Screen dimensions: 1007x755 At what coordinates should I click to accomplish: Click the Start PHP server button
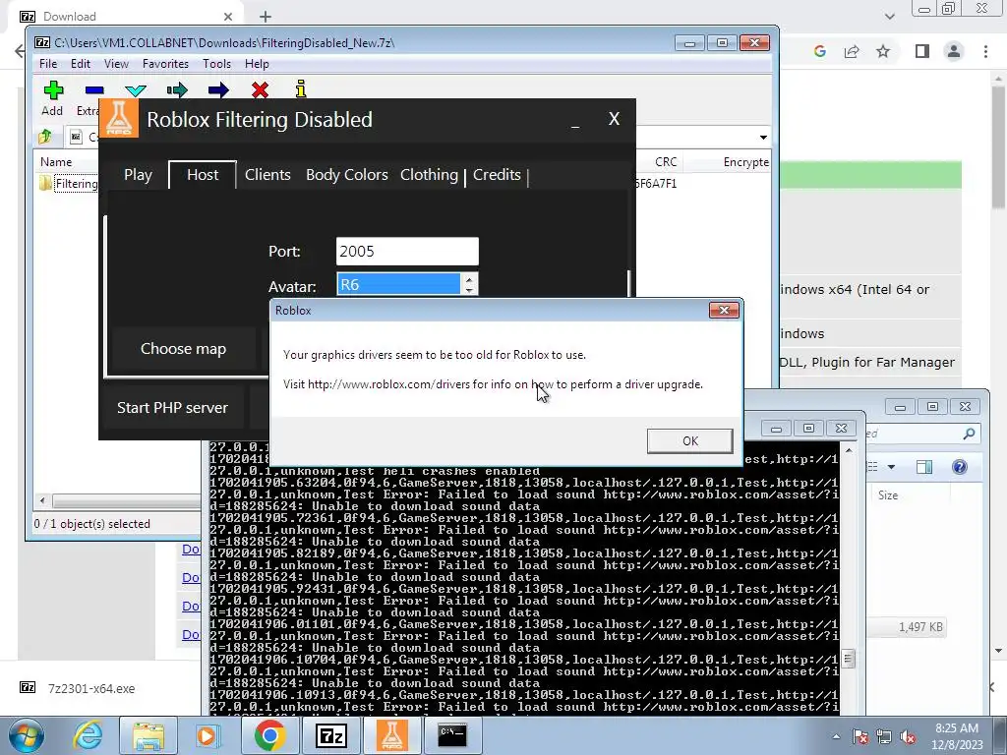172,408
